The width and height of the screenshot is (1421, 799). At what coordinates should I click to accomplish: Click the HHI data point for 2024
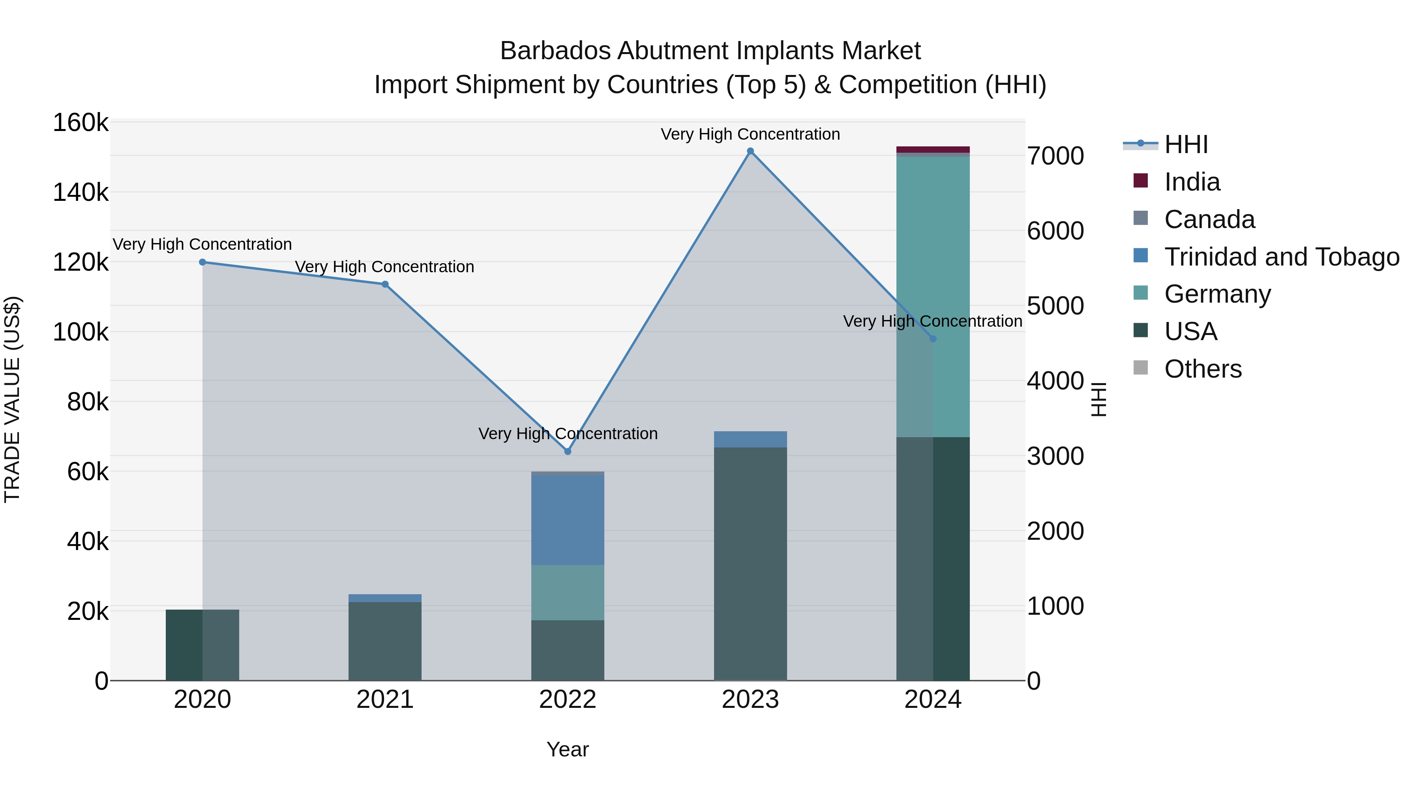tap(933, 339)
